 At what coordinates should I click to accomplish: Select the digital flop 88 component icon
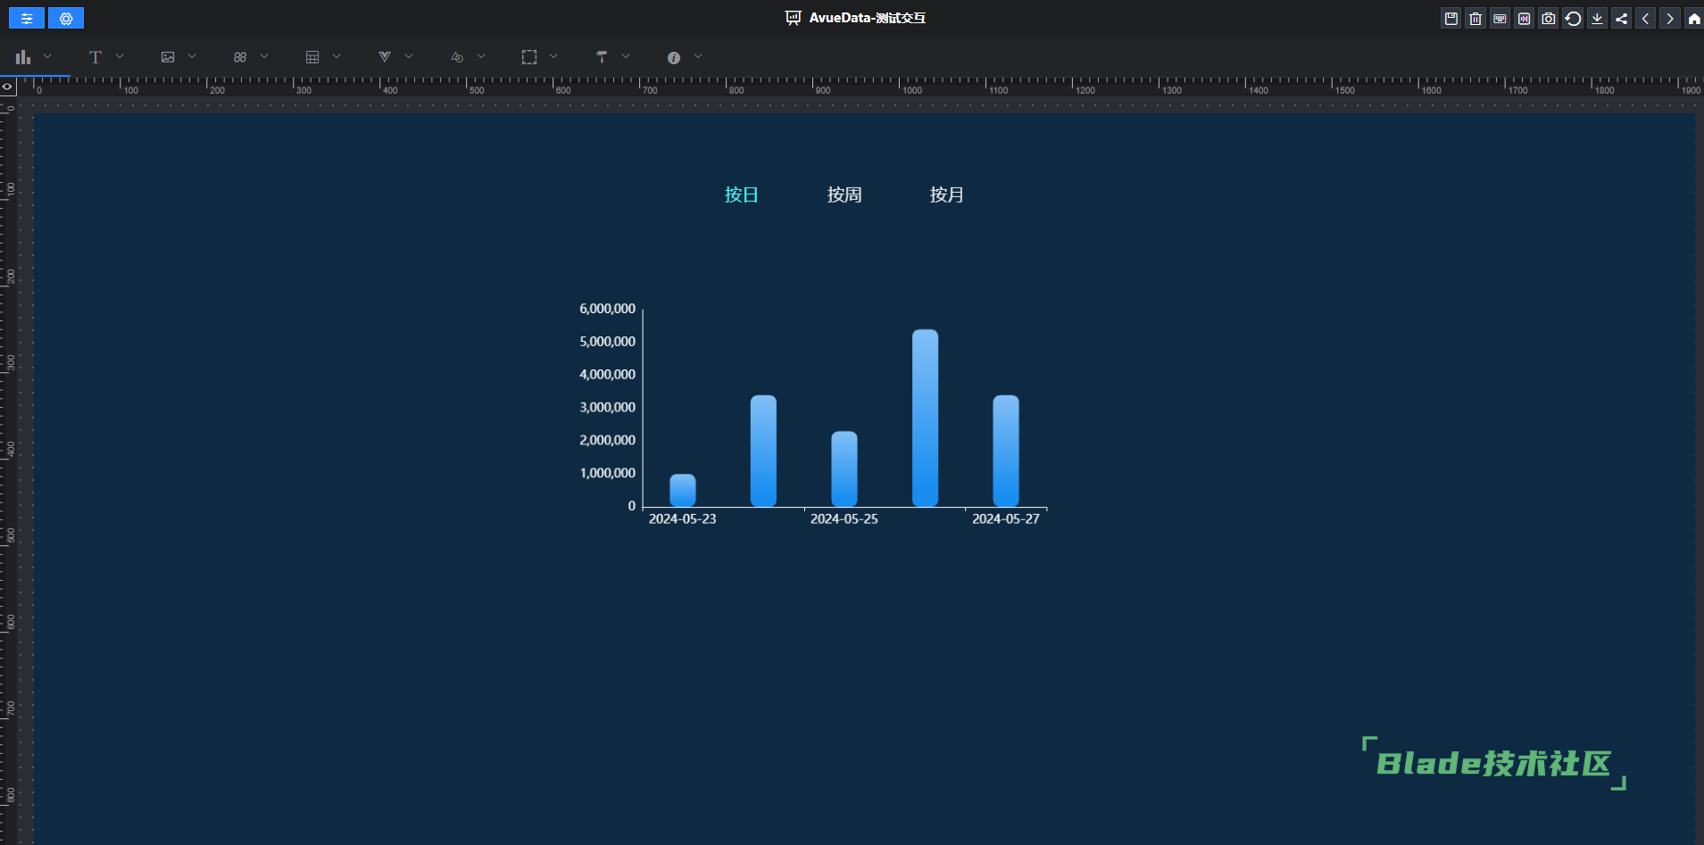(240, 57)
